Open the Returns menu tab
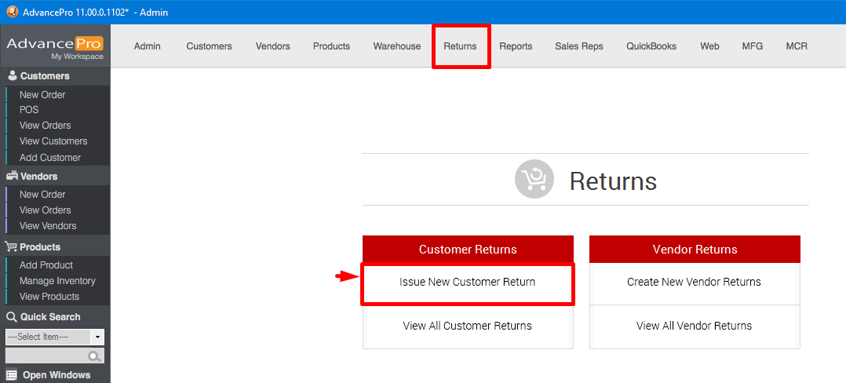The width and height of the screenshot is (846, 383). tap(460, 46)
